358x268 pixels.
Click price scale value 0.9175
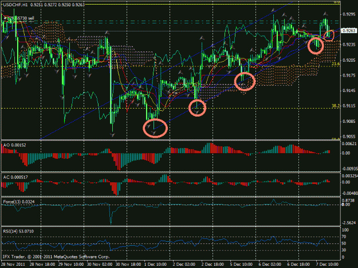349,75
